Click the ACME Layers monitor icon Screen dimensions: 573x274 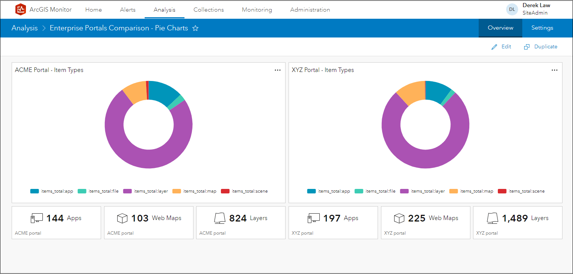click(219, 218)
